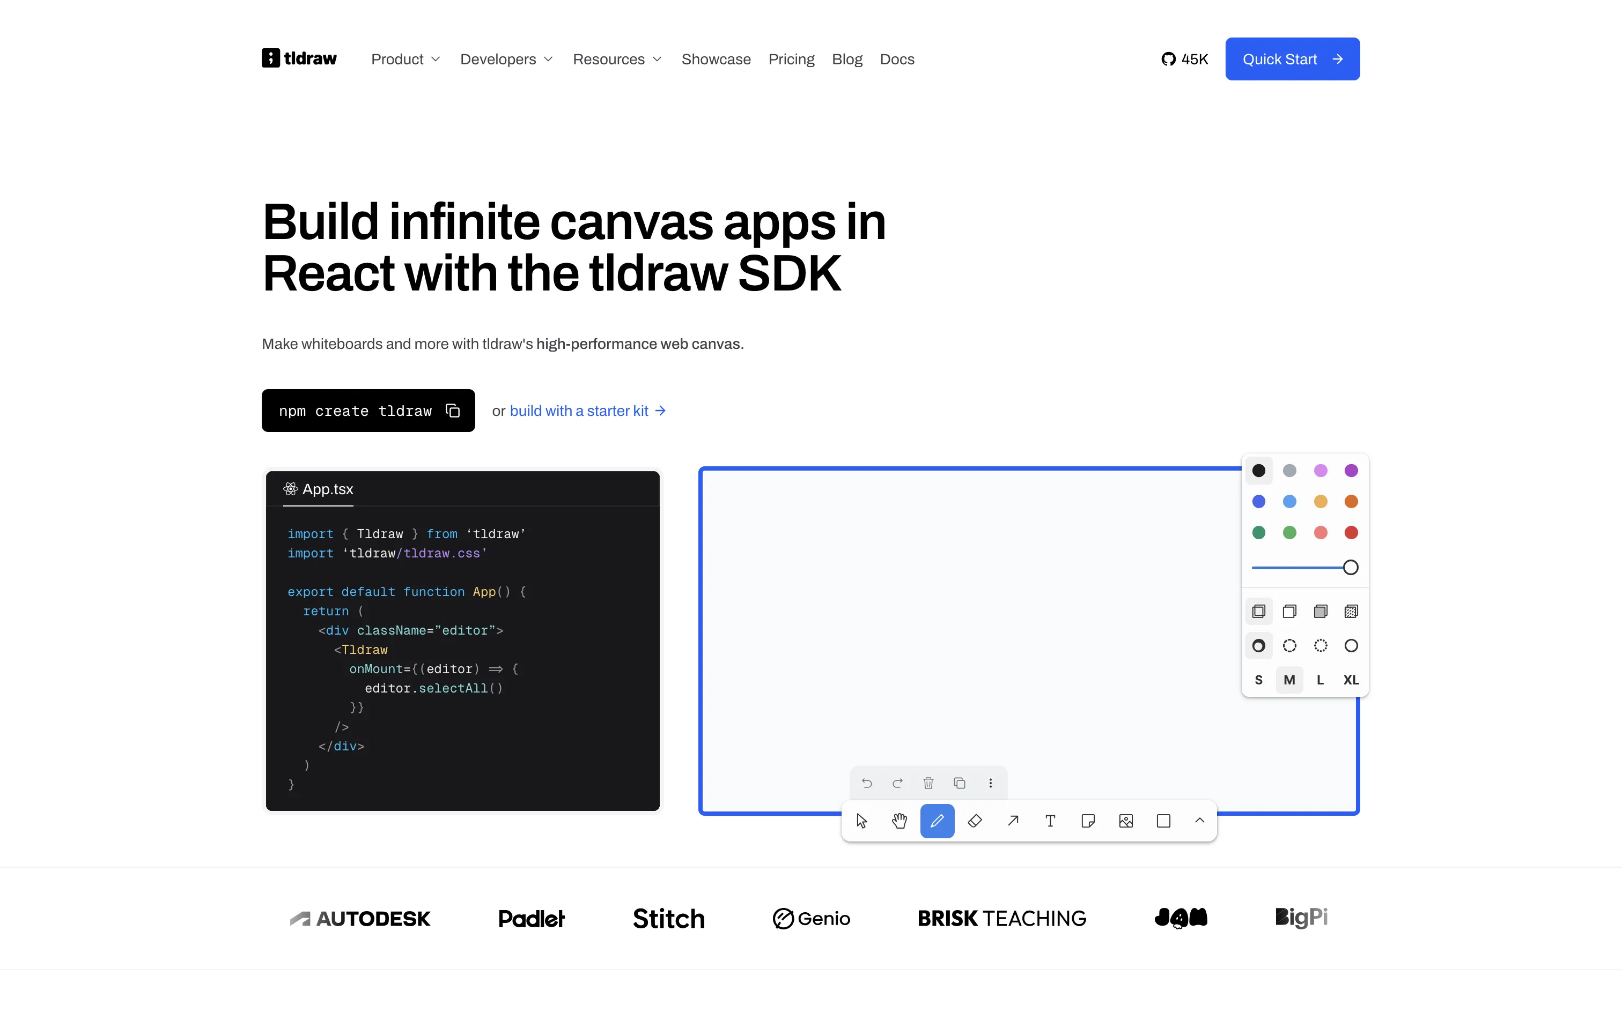
Task: Choose the dashed line style
Action: click(1289, 646)
